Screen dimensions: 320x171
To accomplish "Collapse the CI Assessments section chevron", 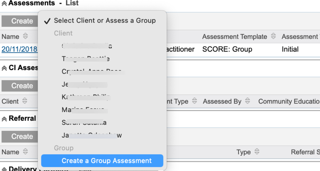I will click(x=4, y=68).
